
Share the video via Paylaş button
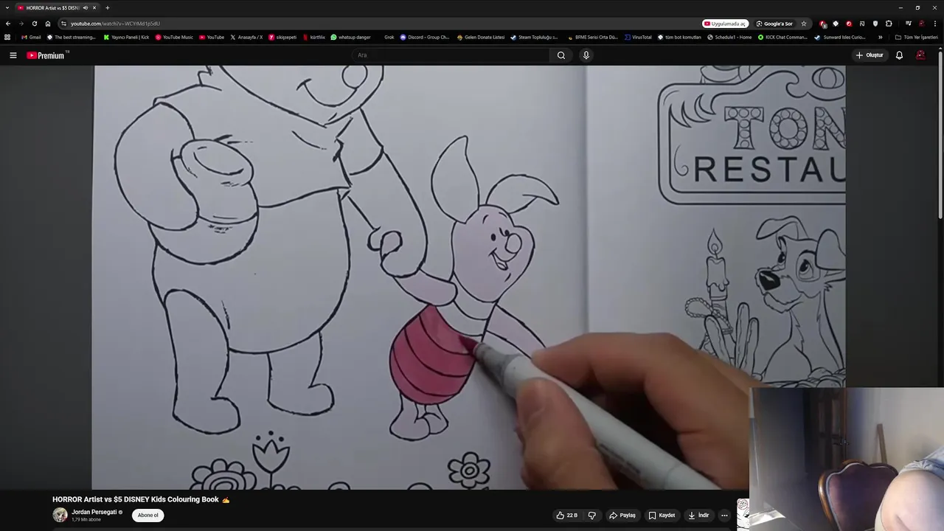point(622,516)
